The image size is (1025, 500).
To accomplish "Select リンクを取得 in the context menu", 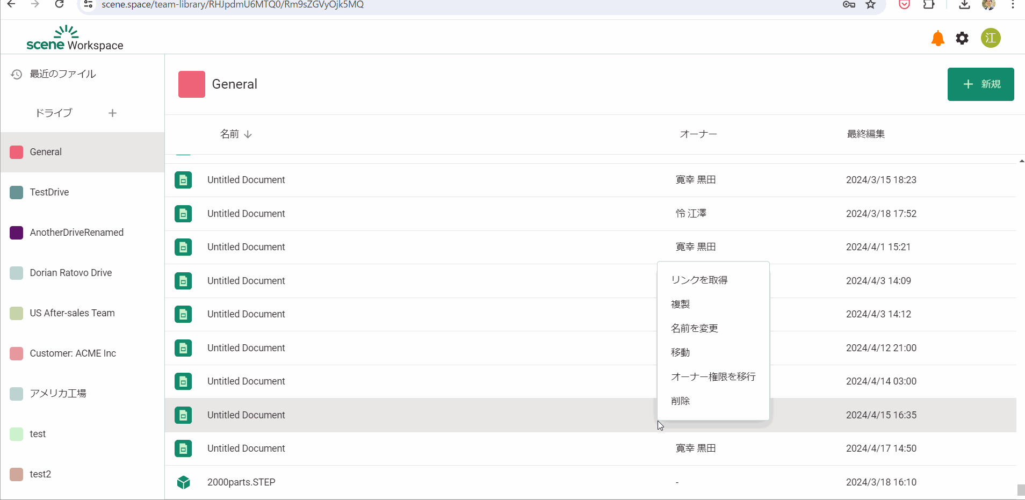I will 699,280.
